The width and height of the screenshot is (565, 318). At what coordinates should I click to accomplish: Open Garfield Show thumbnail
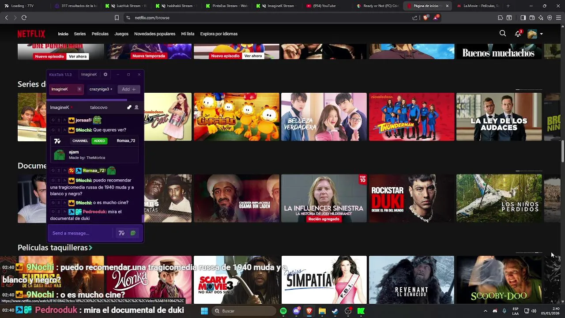click(x=236, y=117)
